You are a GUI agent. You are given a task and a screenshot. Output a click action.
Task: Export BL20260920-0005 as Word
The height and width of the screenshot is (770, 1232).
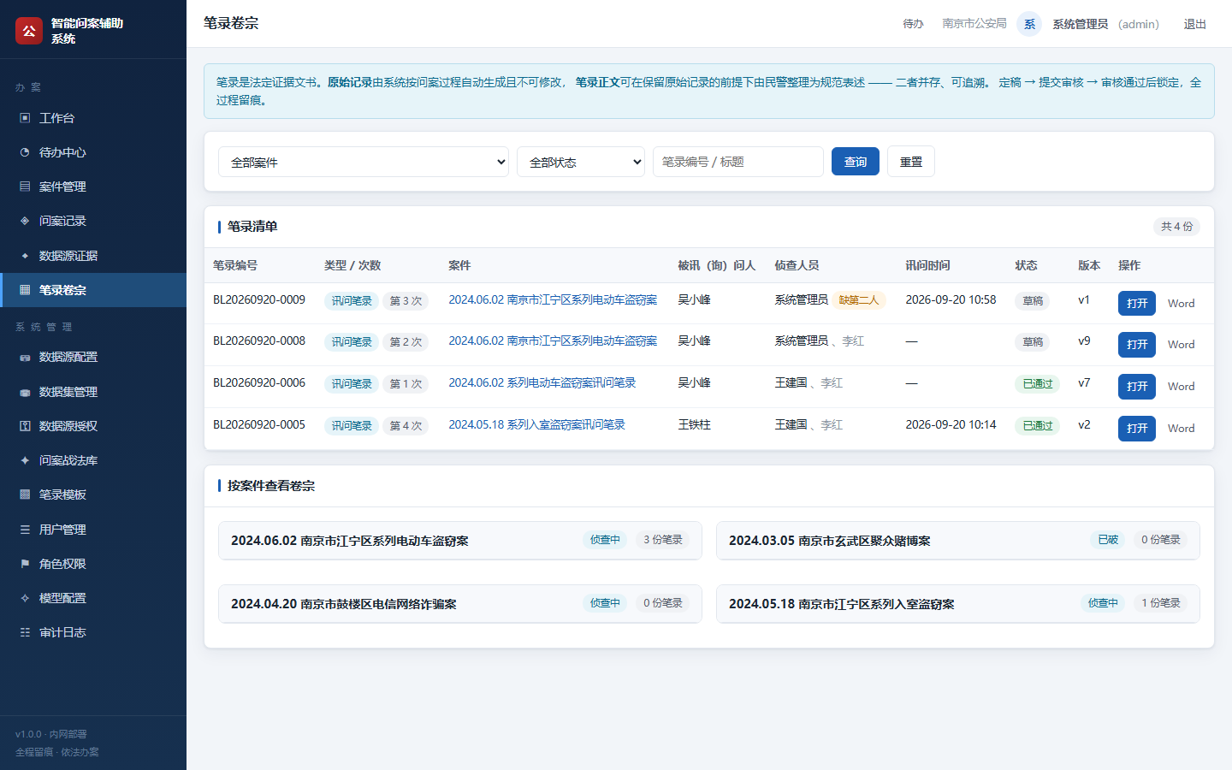(1182, 429)
